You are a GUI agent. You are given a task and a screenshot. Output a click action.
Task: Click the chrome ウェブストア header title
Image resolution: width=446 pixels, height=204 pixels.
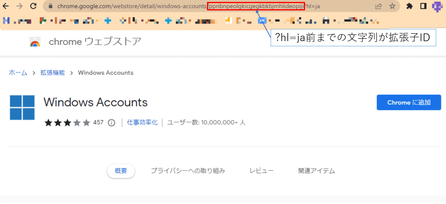(95, 42)
